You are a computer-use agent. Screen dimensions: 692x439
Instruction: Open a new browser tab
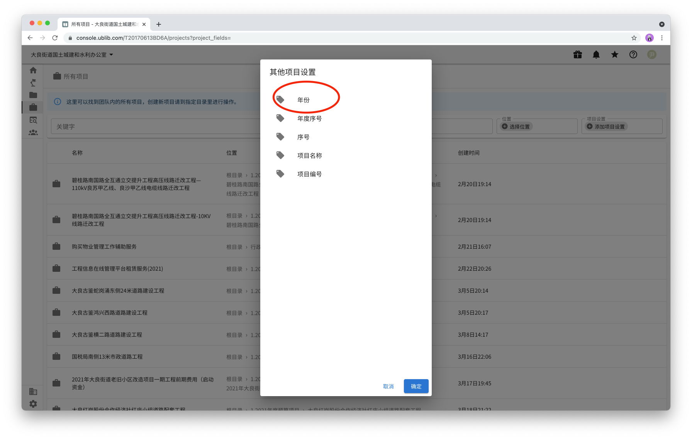[159, 24]
